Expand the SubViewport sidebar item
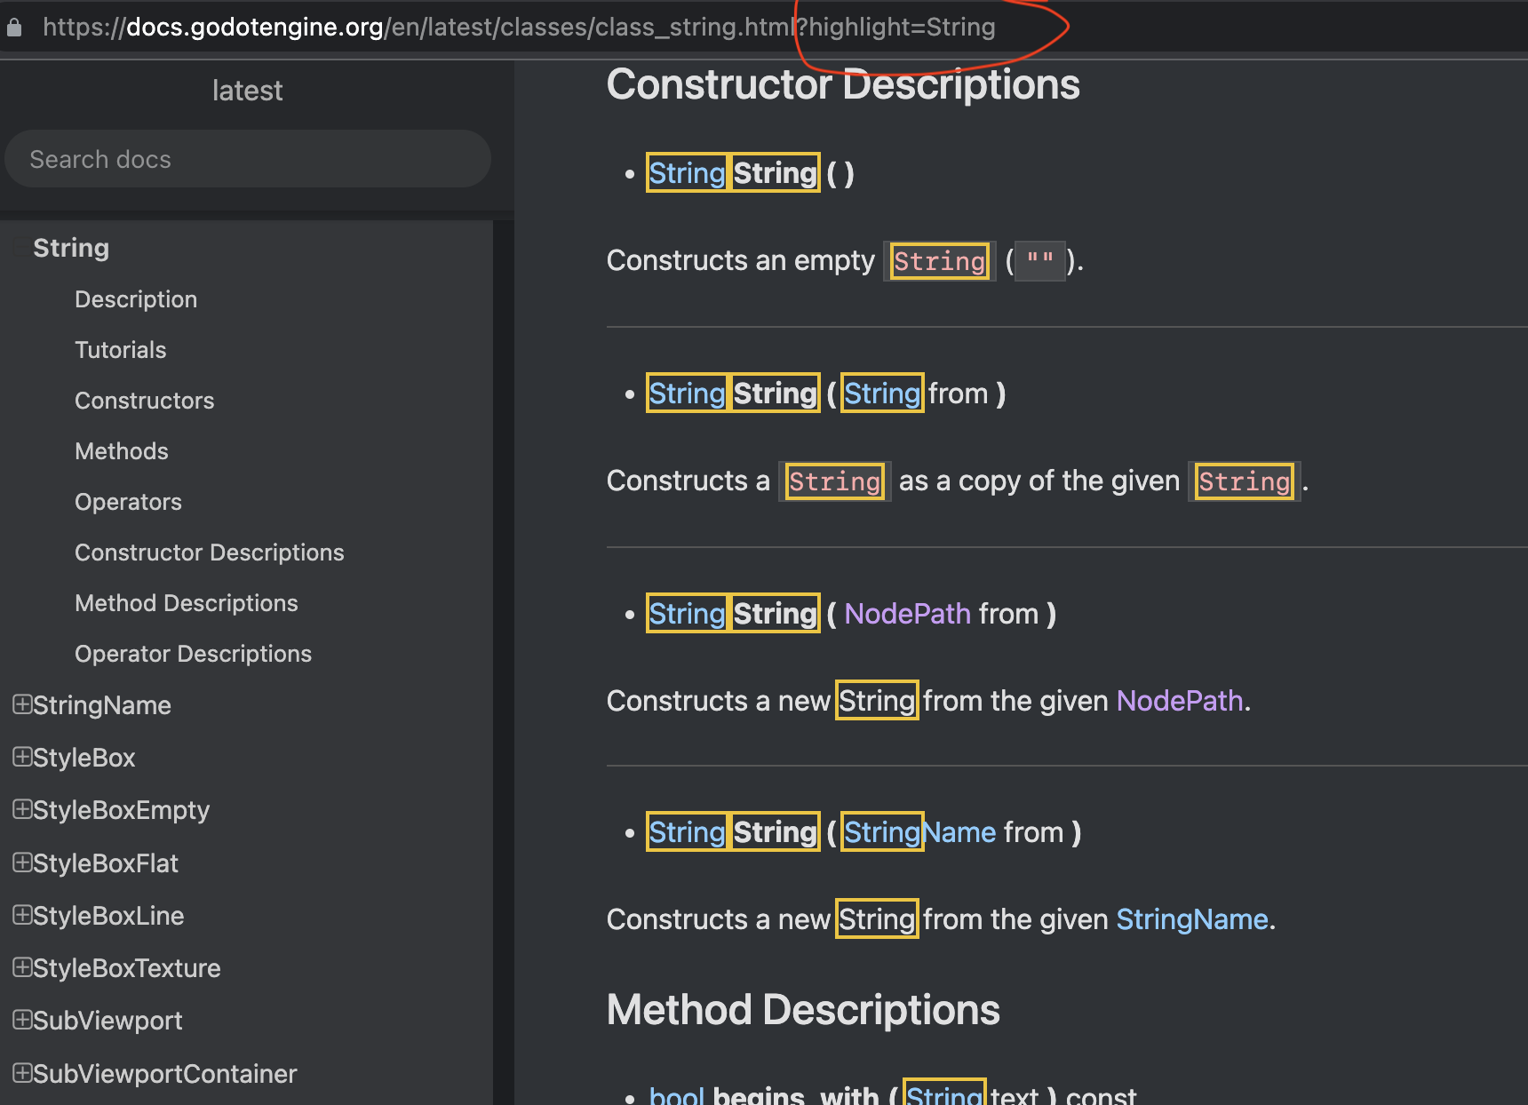 click(21, 1020)
